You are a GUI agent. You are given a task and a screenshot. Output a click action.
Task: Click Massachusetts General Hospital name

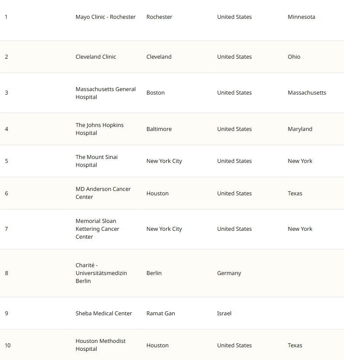(105, 93)
